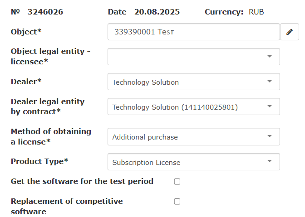Click the Object legal entity dropdown arrow

coord(269,57)
